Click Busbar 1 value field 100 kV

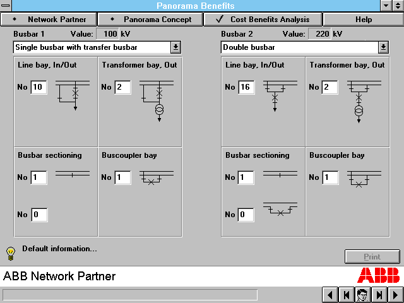point(108,34)
